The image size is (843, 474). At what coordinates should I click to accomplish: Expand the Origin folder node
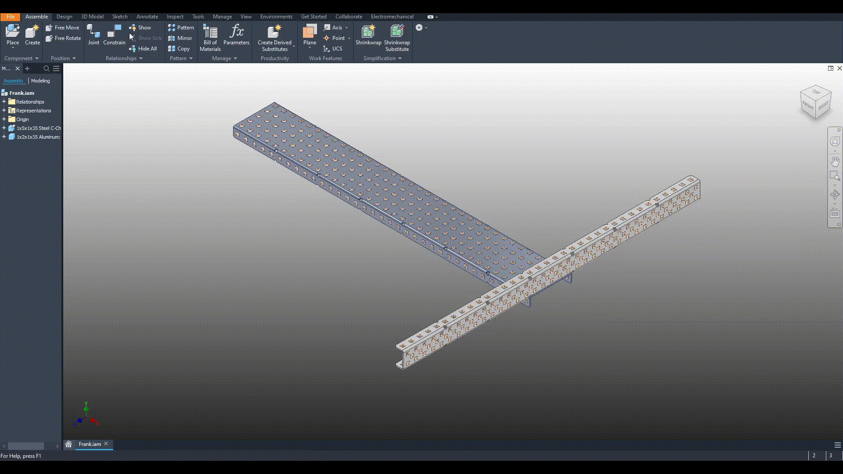[x=4, y=119]
